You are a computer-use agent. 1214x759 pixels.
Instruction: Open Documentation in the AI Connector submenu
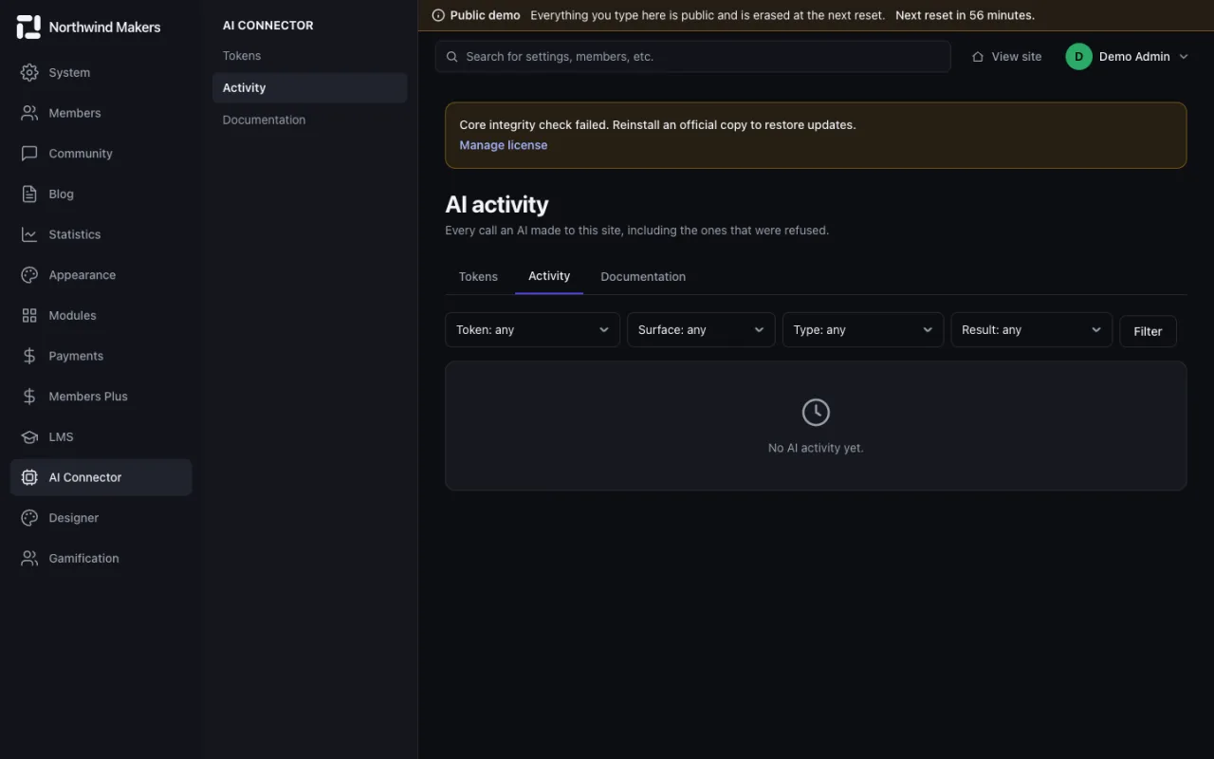309,120
